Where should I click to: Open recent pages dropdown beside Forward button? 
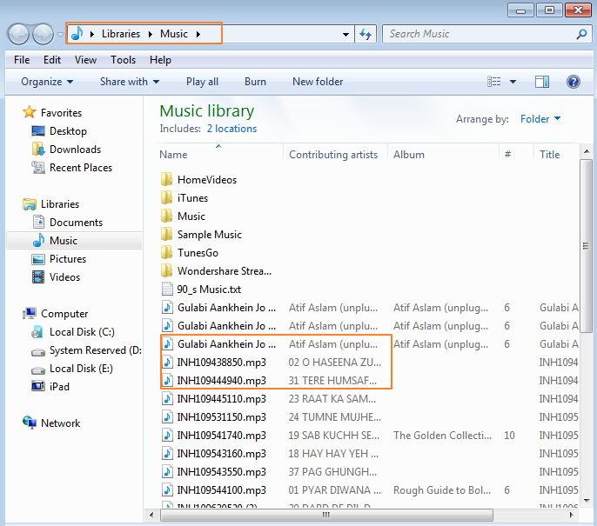tap(60, 35)
